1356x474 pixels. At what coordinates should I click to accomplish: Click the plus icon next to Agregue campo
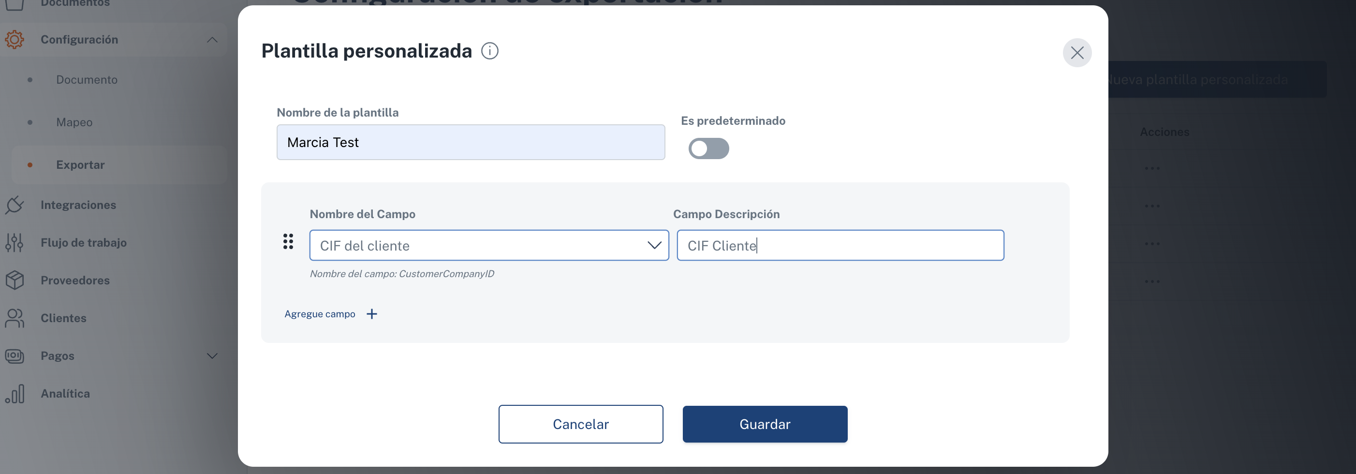pyautogui.click(x=371, y=314)
